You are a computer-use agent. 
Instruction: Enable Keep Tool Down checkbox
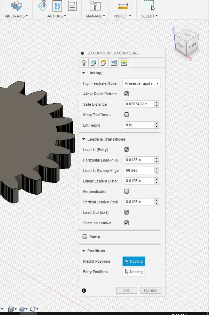127,115
